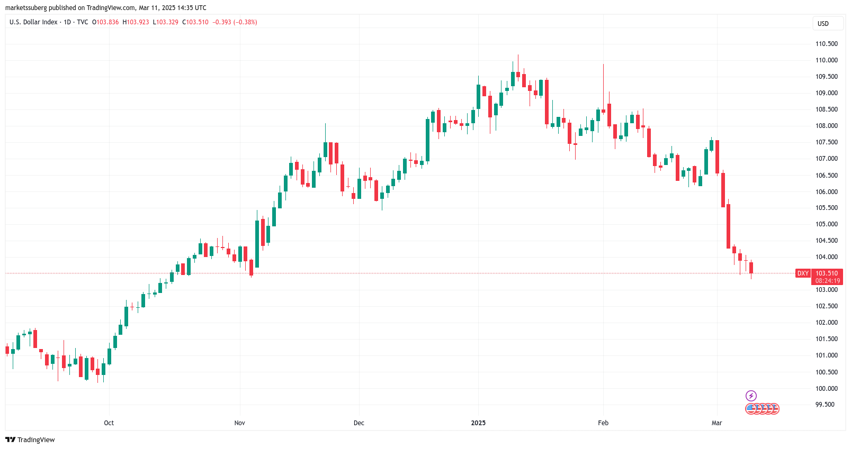Screen dimensions: 851x449
Task: Click the 110.500 price scale label
Action: (827, 44)
